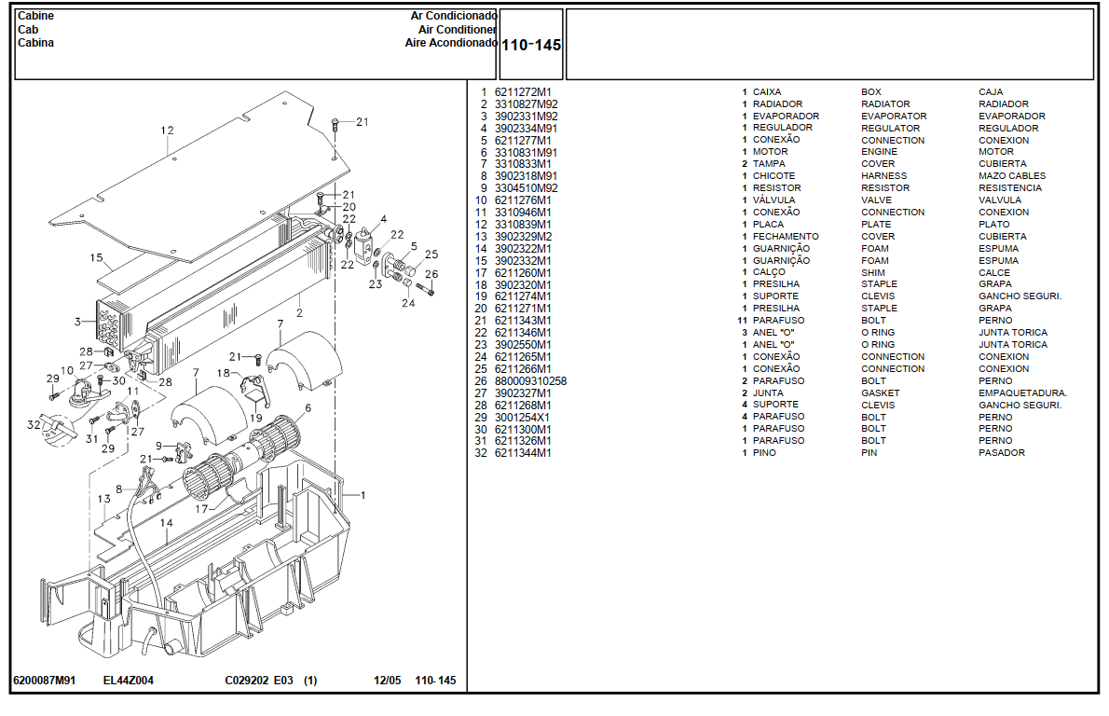Click part number 6211260M1
Screen dimensions: 1109x716
click(523, 272)
